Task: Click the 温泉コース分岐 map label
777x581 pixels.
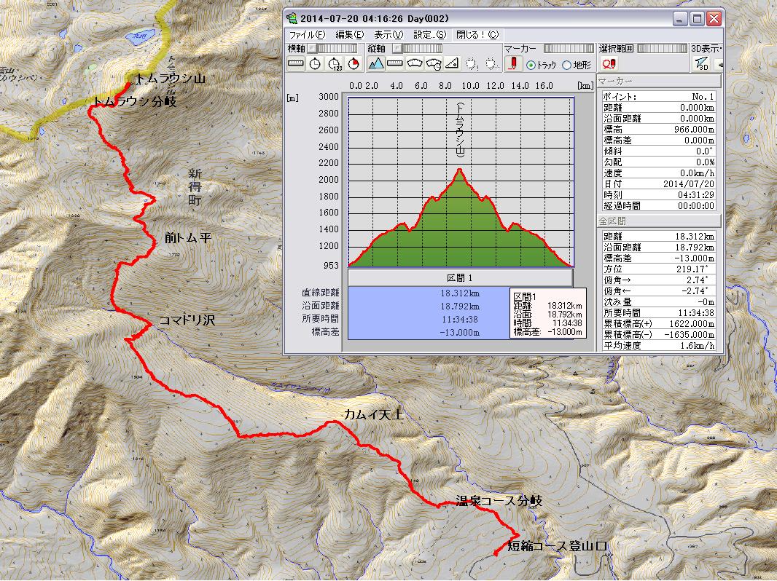Action: click(x=499, y=501)
